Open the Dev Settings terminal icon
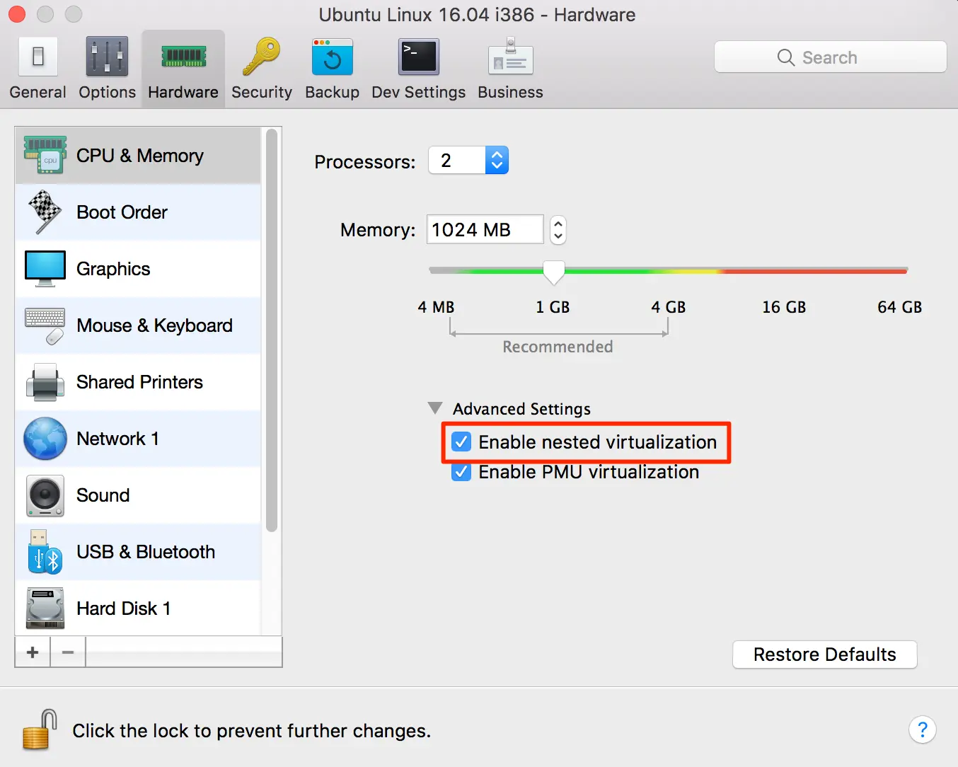958x767 pixels. point(418,56)
